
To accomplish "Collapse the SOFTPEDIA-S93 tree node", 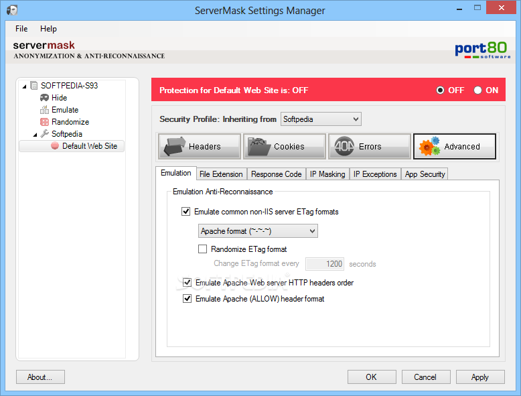I will [24, 86].
